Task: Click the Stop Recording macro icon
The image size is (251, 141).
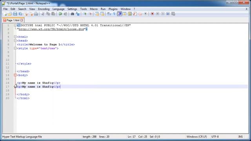Action: [x=158, y=14]
